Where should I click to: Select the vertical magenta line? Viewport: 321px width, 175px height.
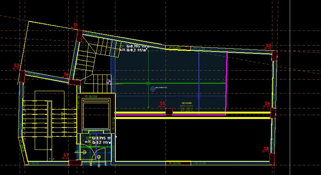(226, 83)
